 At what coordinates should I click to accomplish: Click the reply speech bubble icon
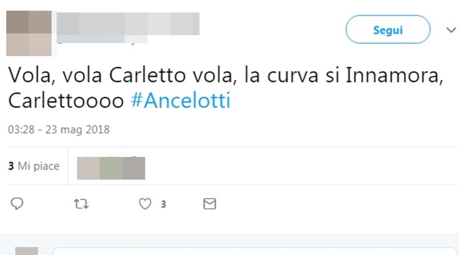[17, 203]
